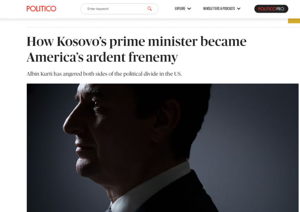Click the POLITICO logo to go home
Viewport: 300px width, 212px height.
pyautogui.click(x=41, y=9)
